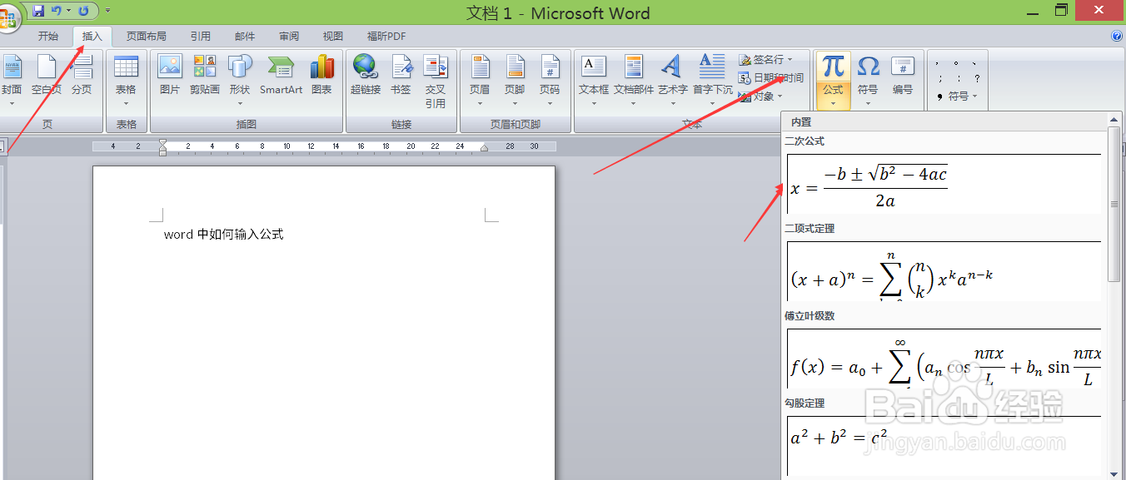Viewport: 1126px width, 480px height.
Task: Click the equation gallery scrollbar thumb
Action: (1114, 204)
